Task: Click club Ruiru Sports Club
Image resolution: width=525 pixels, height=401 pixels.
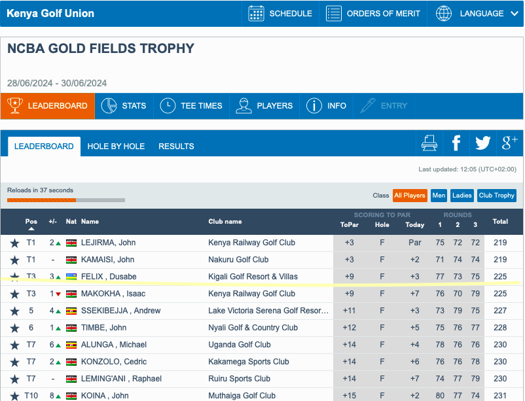Action: [239, 379]
